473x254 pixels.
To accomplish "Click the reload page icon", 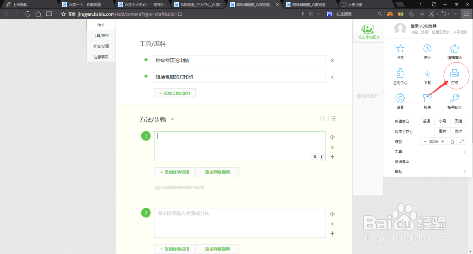I will pos(27,14).
